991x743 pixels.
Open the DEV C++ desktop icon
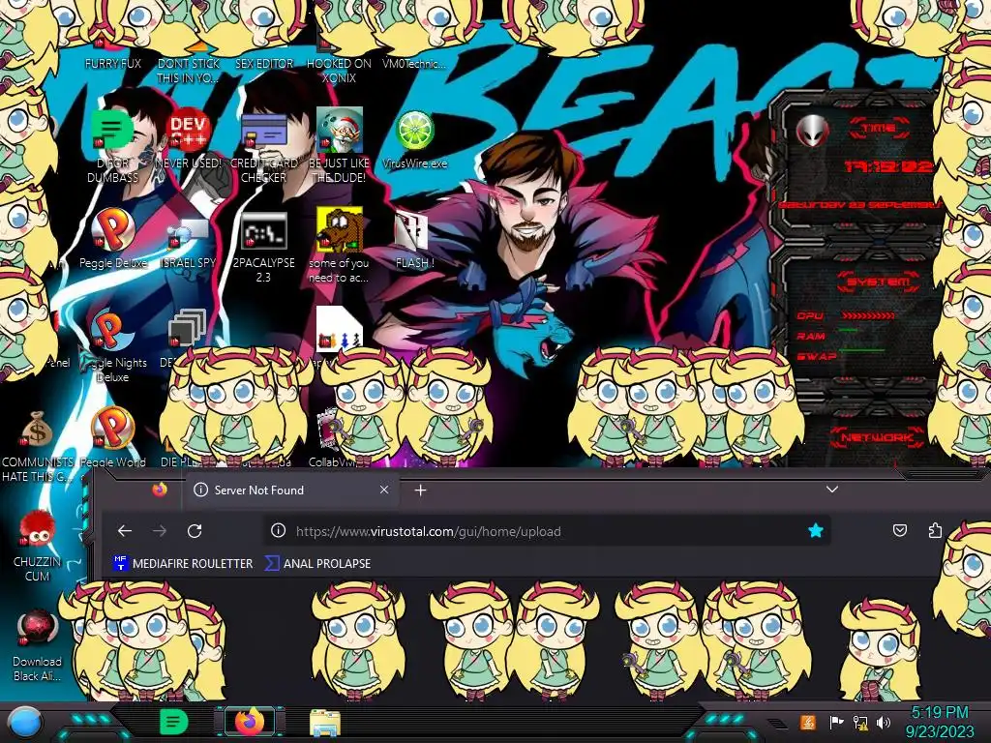pos(189,131)
